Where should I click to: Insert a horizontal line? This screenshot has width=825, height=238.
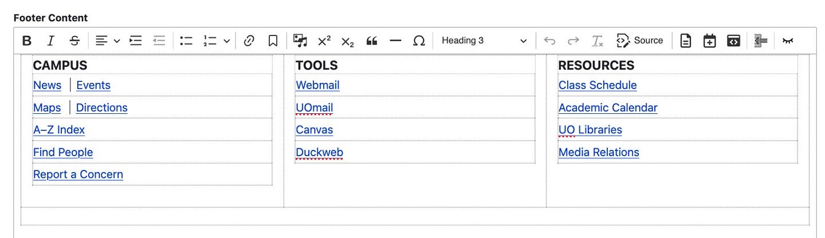[x=395, y=41]
